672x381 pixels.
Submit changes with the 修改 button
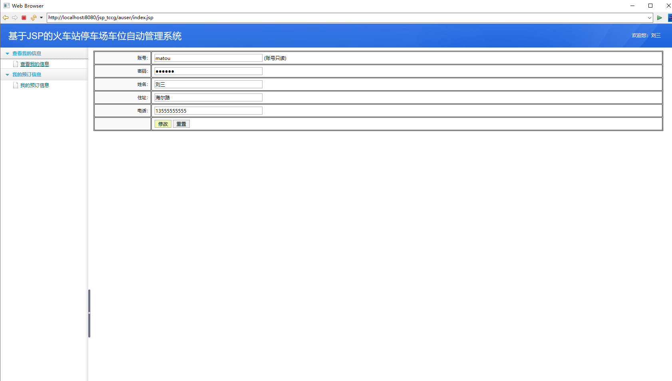(163, 124)
